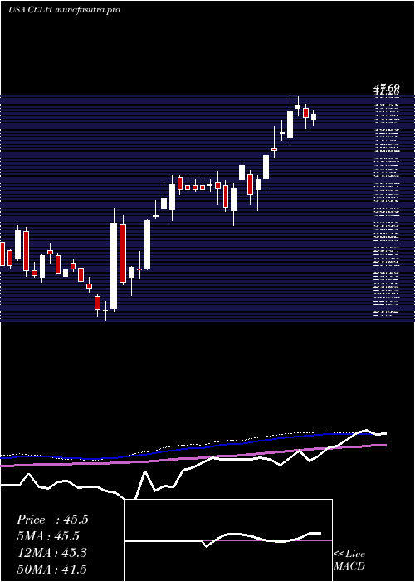
Task: Click the last candlestick on the right
Action: 314,116
